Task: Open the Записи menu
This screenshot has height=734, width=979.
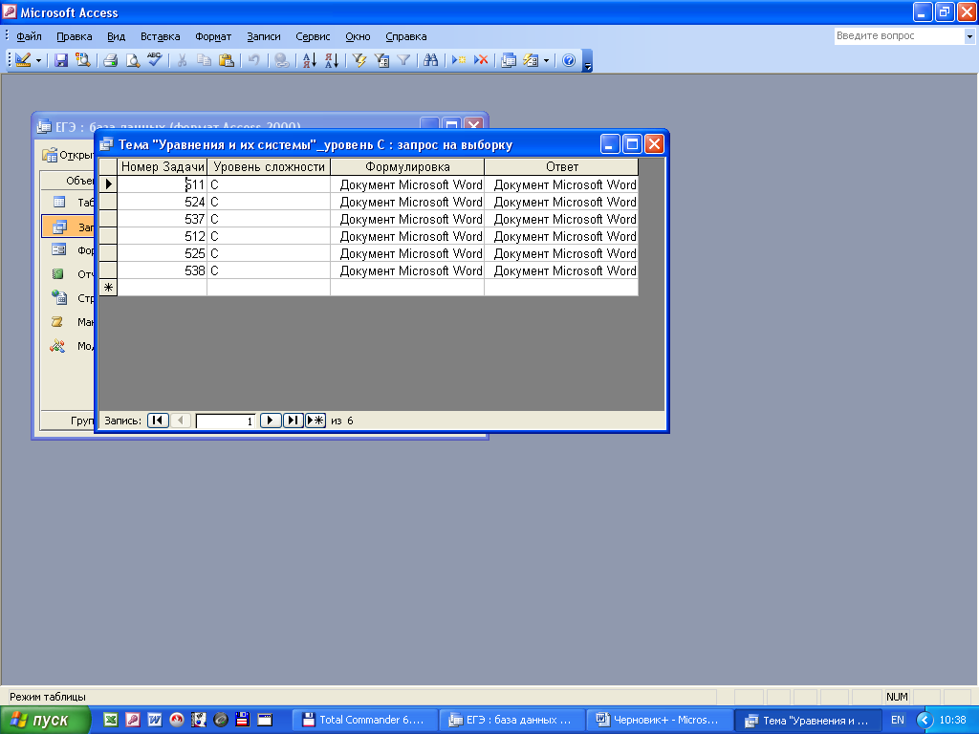Action: pos(264,36)
